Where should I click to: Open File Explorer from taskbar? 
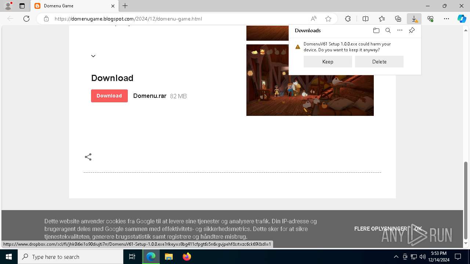169,257
